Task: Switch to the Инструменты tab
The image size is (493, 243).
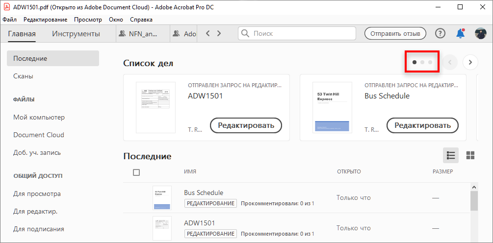Action: click(76, 34)
